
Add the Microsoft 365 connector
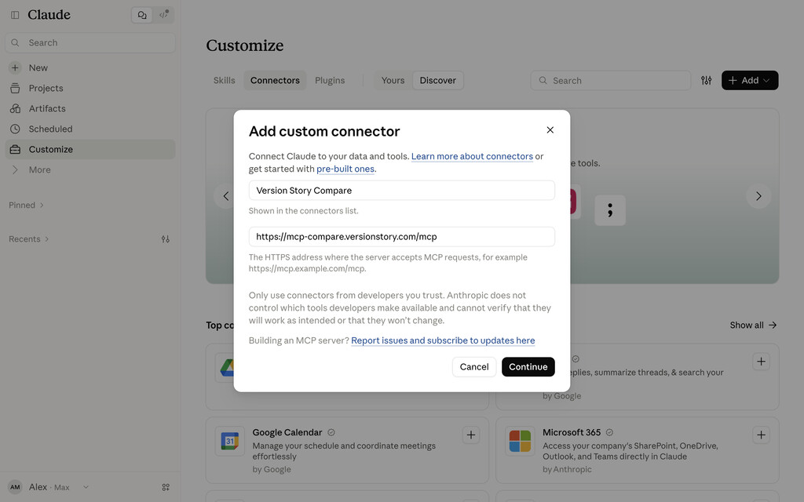pos(761,435)
